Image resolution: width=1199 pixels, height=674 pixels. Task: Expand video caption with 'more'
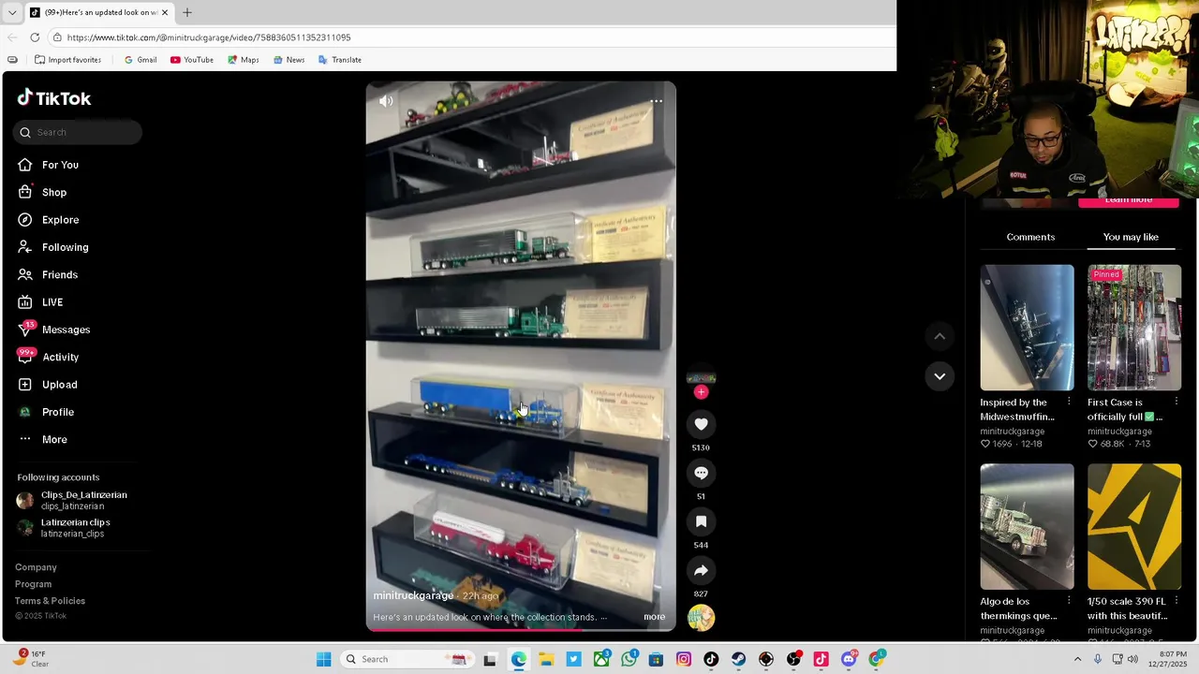point(654,617)
